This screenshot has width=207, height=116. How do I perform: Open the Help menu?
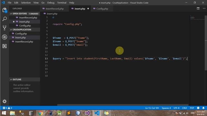point(71,3)
